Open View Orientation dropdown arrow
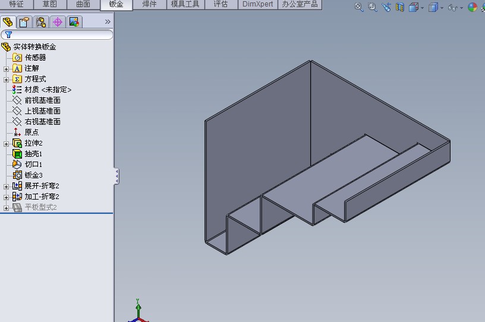Image resolution: width=485 pixels, height=322 pixels. [422, 8]
